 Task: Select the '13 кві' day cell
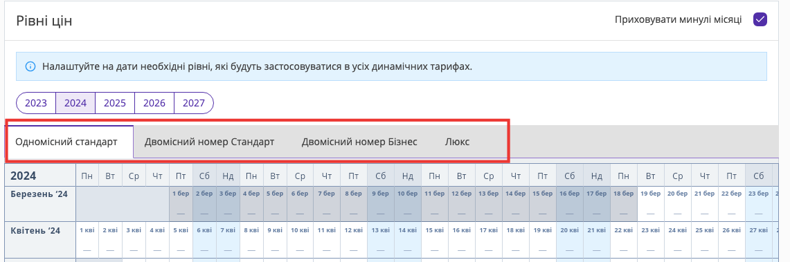380,239
